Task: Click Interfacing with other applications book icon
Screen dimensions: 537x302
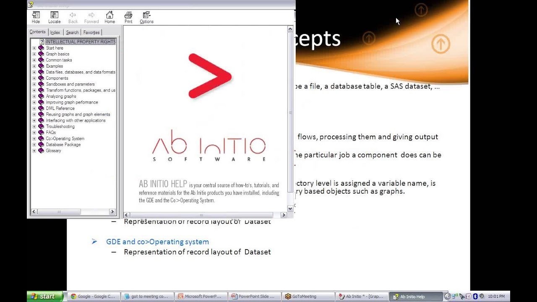Action: (41, 120)
